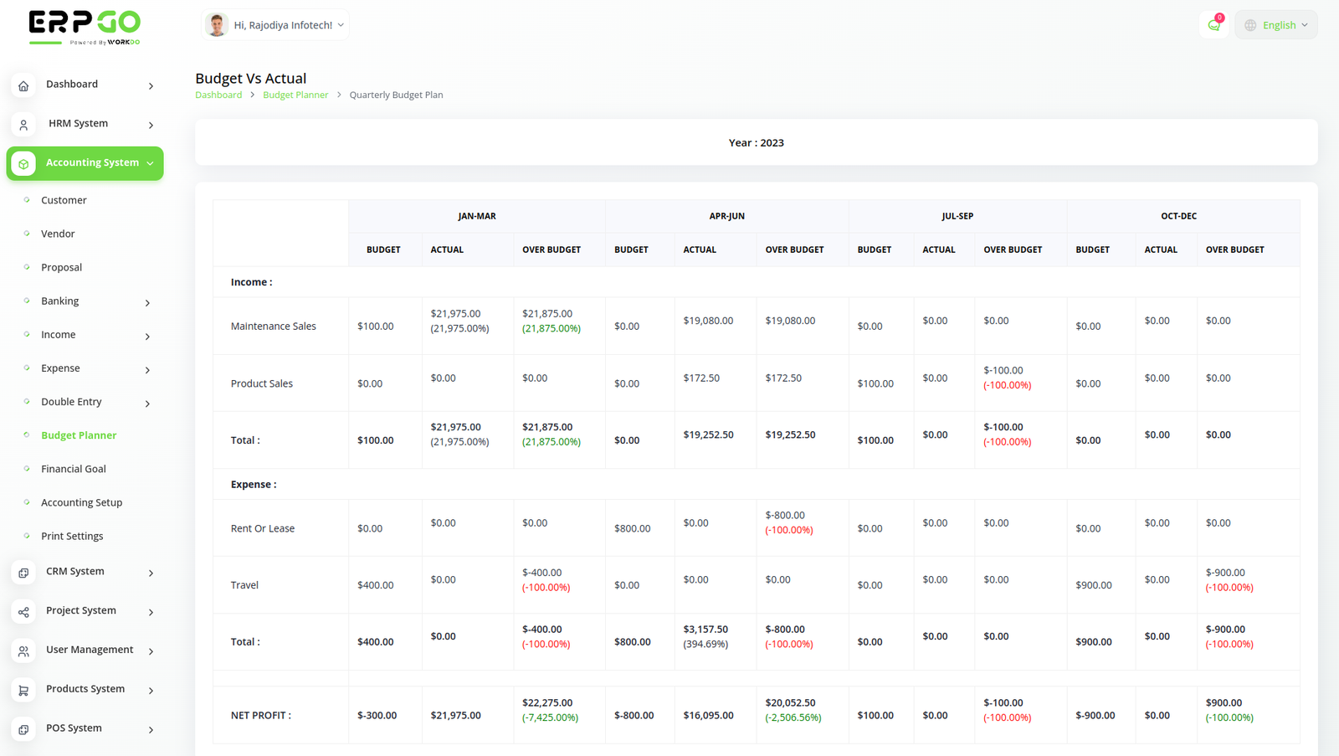Viewport: 1339px width, 756px height.
Task: Click the Dashboard breadcrumb link
Action: click(218, 95)
